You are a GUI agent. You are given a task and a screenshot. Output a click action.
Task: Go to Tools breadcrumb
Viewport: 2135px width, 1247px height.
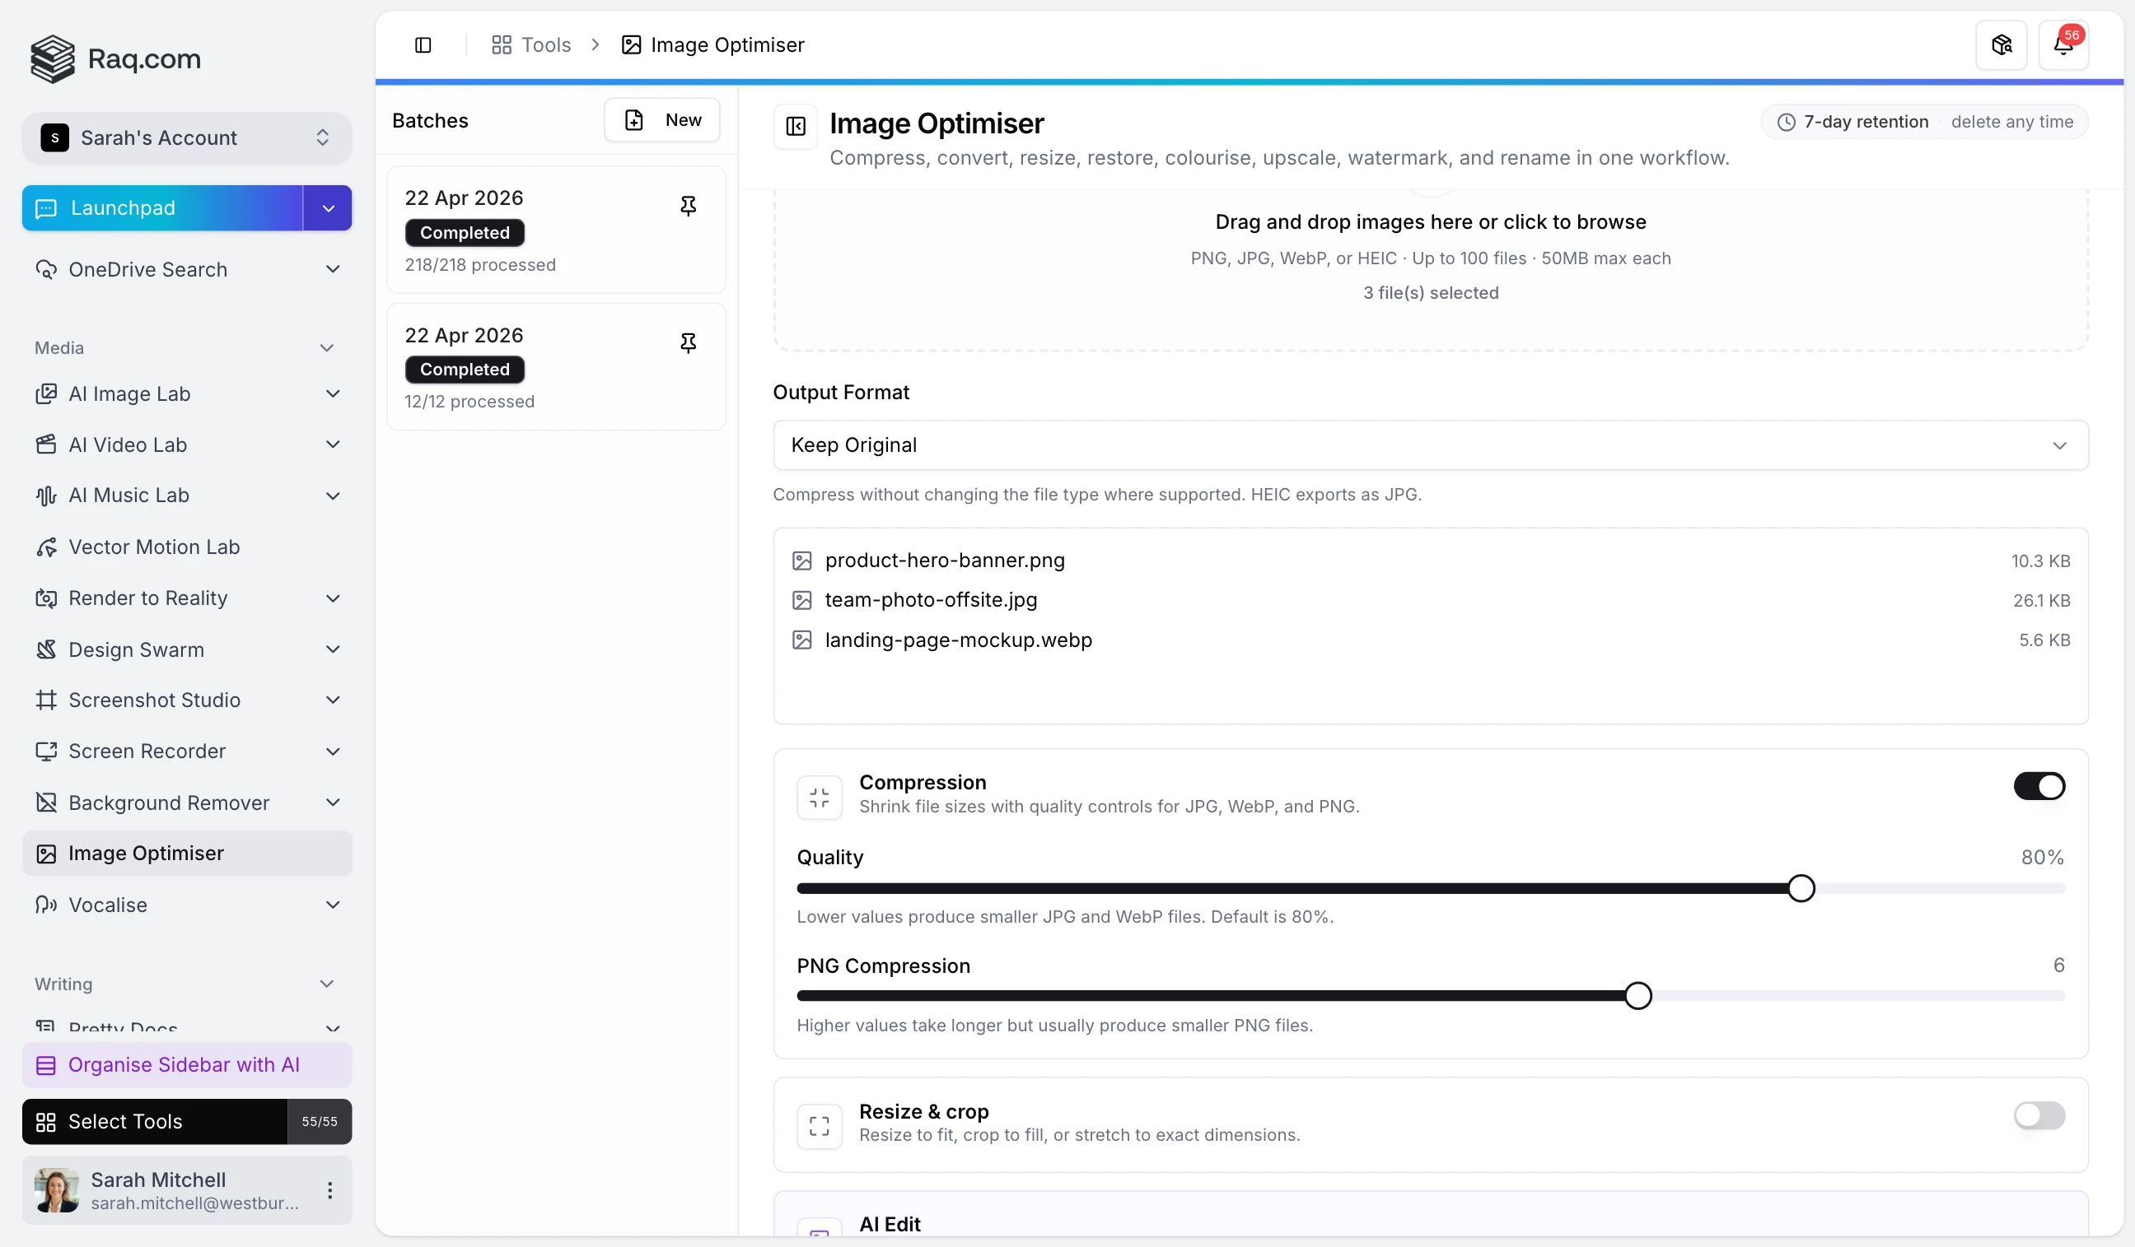tap(531, 45)
